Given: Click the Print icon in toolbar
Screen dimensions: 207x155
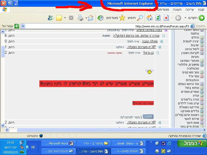Looking at the screenshot, I should click(x=80, y=18).
